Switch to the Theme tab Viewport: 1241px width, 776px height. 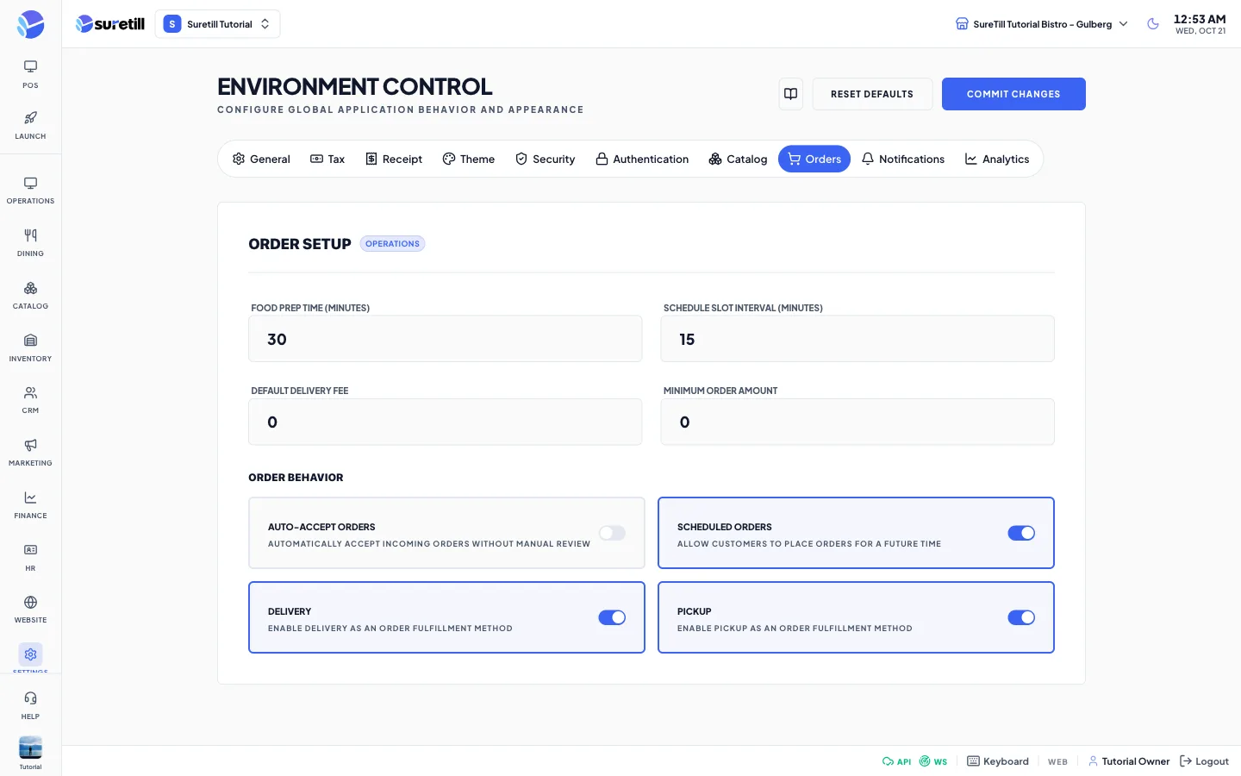pos(469,159)
